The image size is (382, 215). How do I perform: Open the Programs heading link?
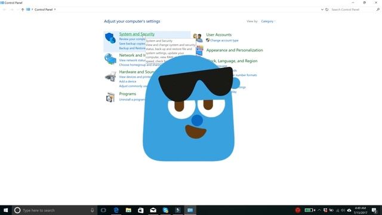(127, 94)
